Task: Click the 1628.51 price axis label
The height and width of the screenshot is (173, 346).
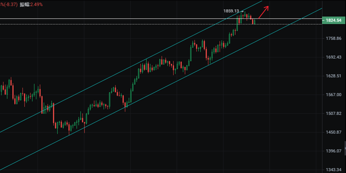Action: [333, 76]
